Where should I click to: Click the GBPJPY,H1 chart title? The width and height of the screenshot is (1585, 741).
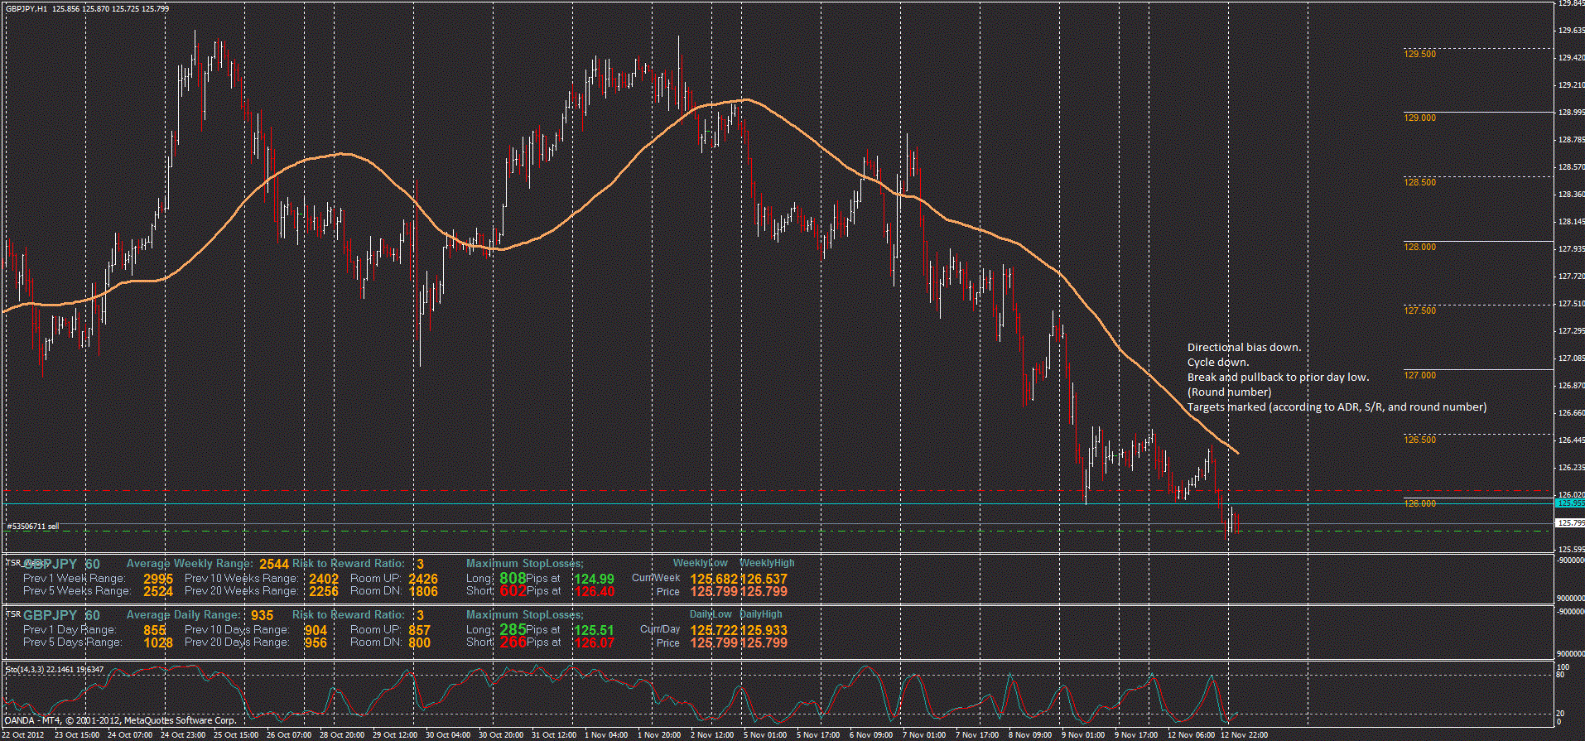point(26,8)
